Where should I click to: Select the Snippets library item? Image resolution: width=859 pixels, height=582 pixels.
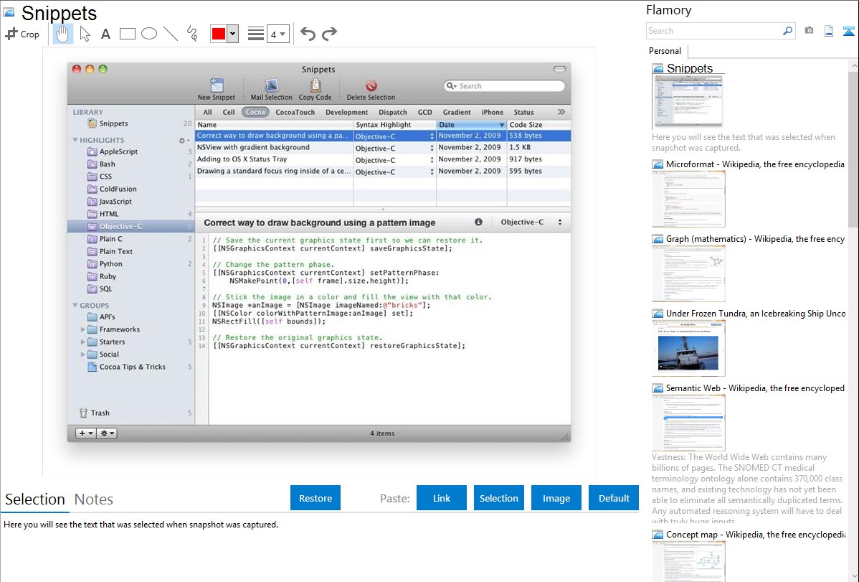[131, 123]
